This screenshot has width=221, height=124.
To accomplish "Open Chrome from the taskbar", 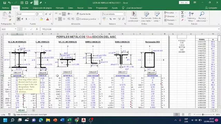I will 77,120.
